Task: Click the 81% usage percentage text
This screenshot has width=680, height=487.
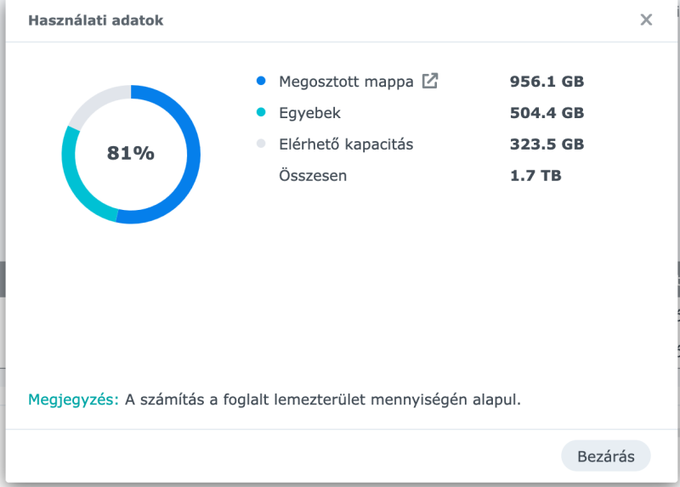Action: pos(131,154)
